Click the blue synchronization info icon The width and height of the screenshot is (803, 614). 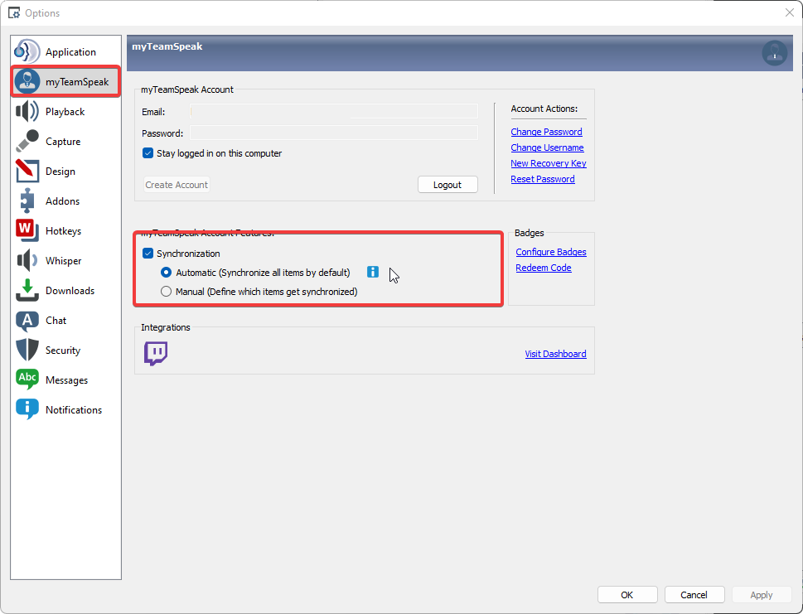click(373, 273)
